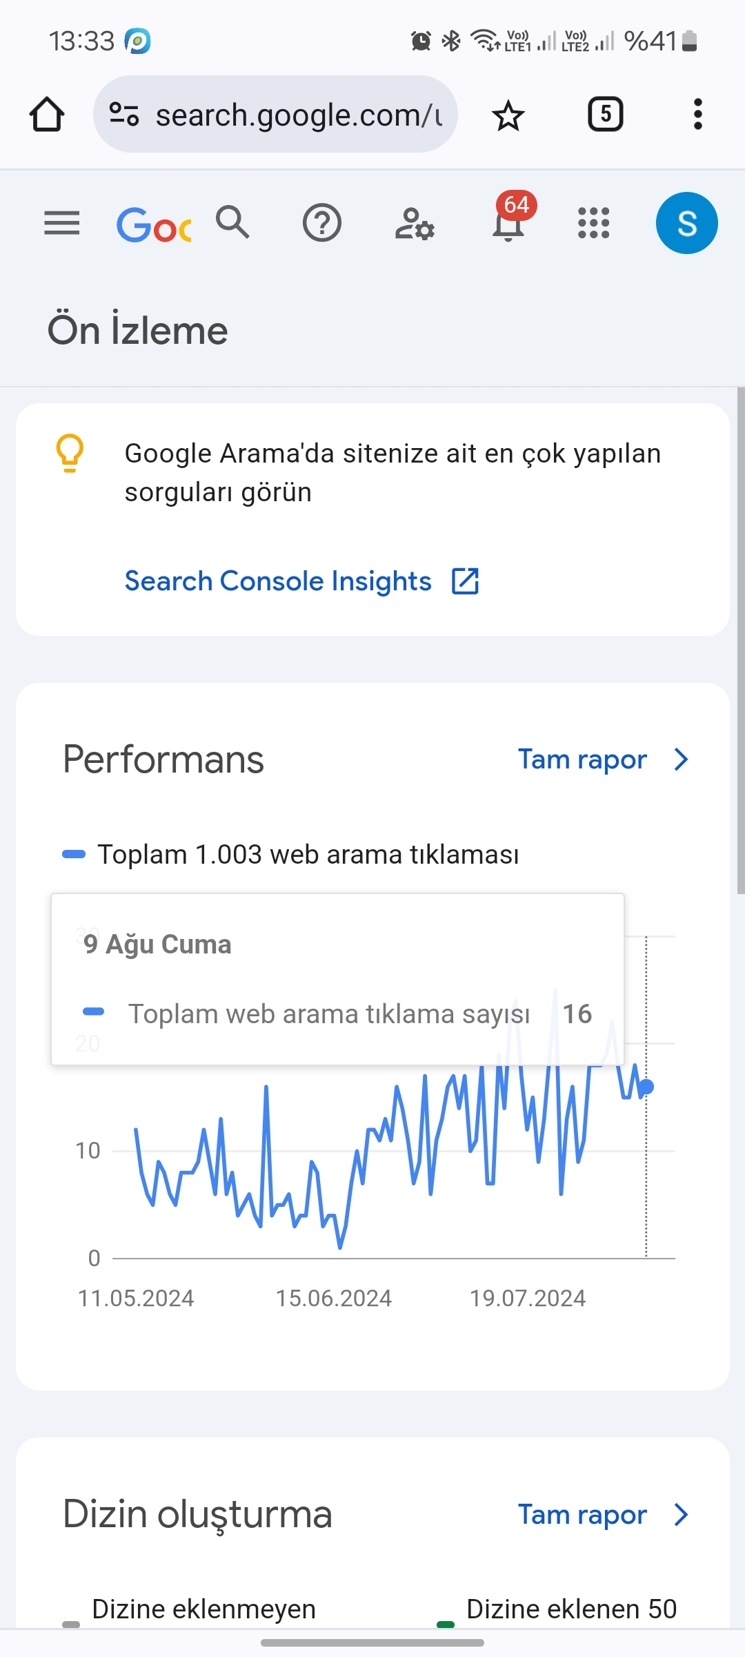Tap the blue S account avatar
The image size is (745, 1657).
click(686, 223)
